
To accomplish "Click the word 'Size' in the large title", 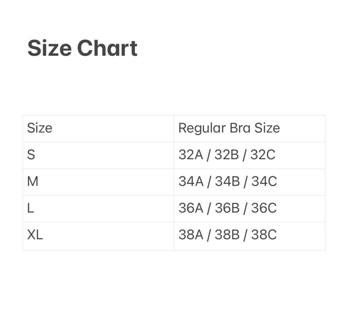I will 49,48.
